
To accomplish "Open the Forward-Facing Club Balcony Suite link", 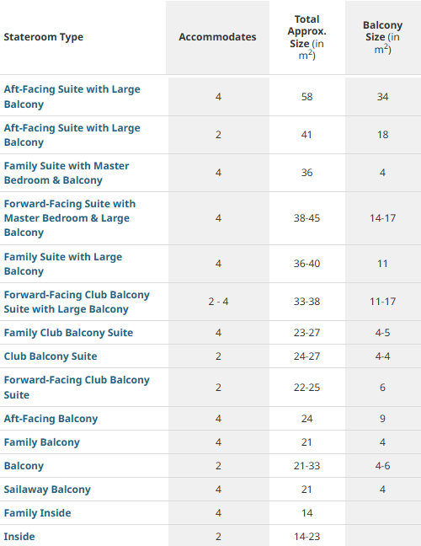I will tap(77, 388).
